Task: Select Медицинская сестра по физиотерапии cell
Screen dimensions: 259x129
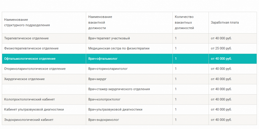Action: click(119, 48)
